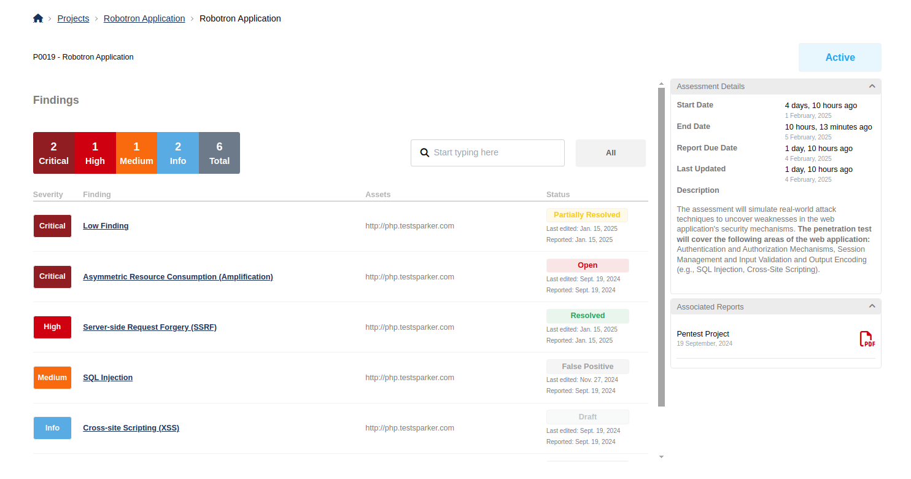
Task: Click the 19 September, 2024 report date
Action: [x=705, y=344]
